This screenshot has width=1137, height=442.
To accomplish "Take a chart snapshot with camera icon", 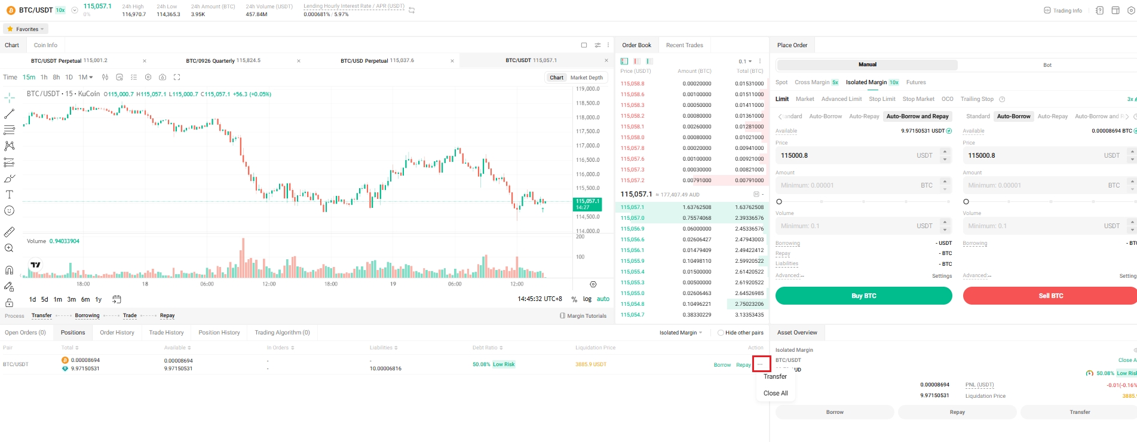I will tap(163, 77).
